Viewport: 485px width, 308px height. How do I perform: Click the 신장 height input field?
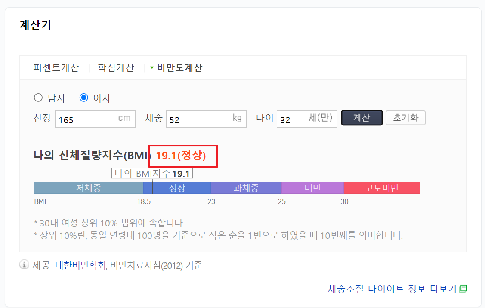(95, 119)
